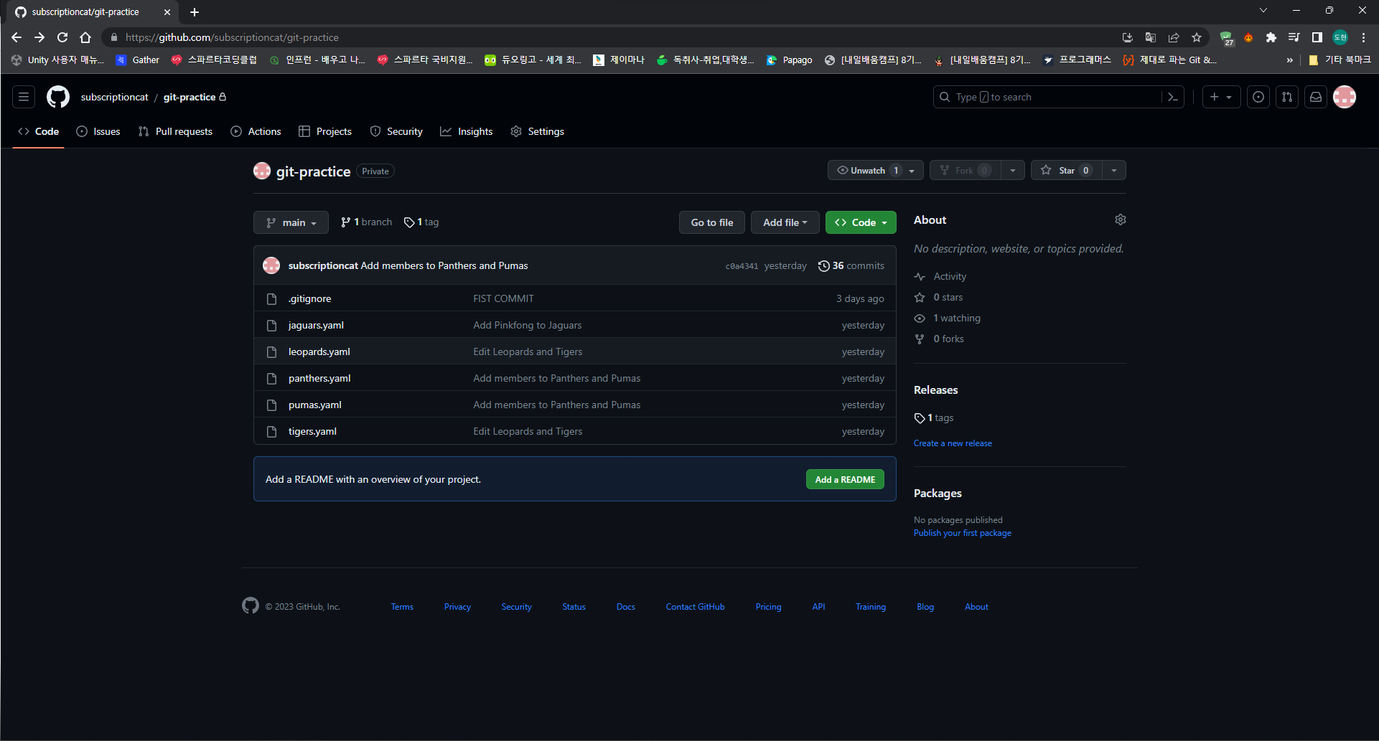Click the share page icon in address bar
This screenshot has width=1379, height=741.
point(1174,37)
